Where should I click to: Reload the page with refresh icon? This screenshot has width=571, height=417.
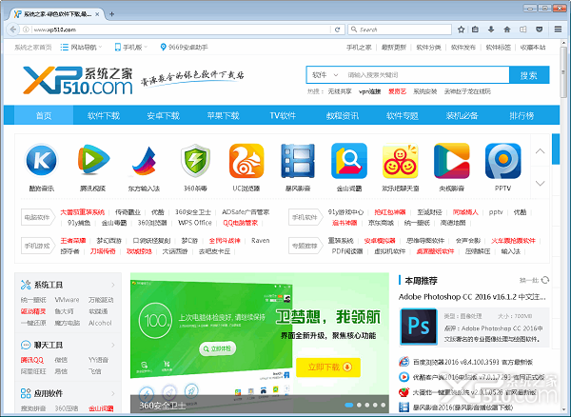(x=337, y=30)
